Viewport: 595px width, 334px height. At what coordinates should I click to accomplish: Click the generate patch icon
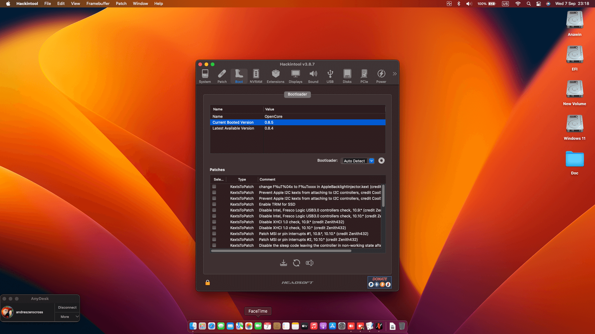coord(309,263)
